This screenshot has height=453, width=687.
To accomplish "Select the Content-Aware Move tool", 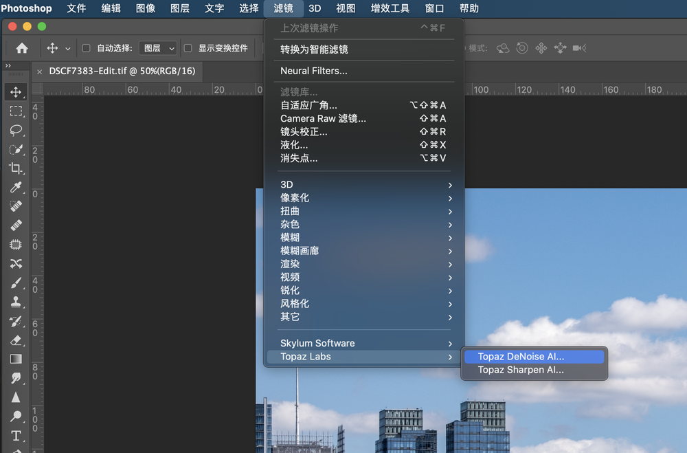I will pos(16,263).
